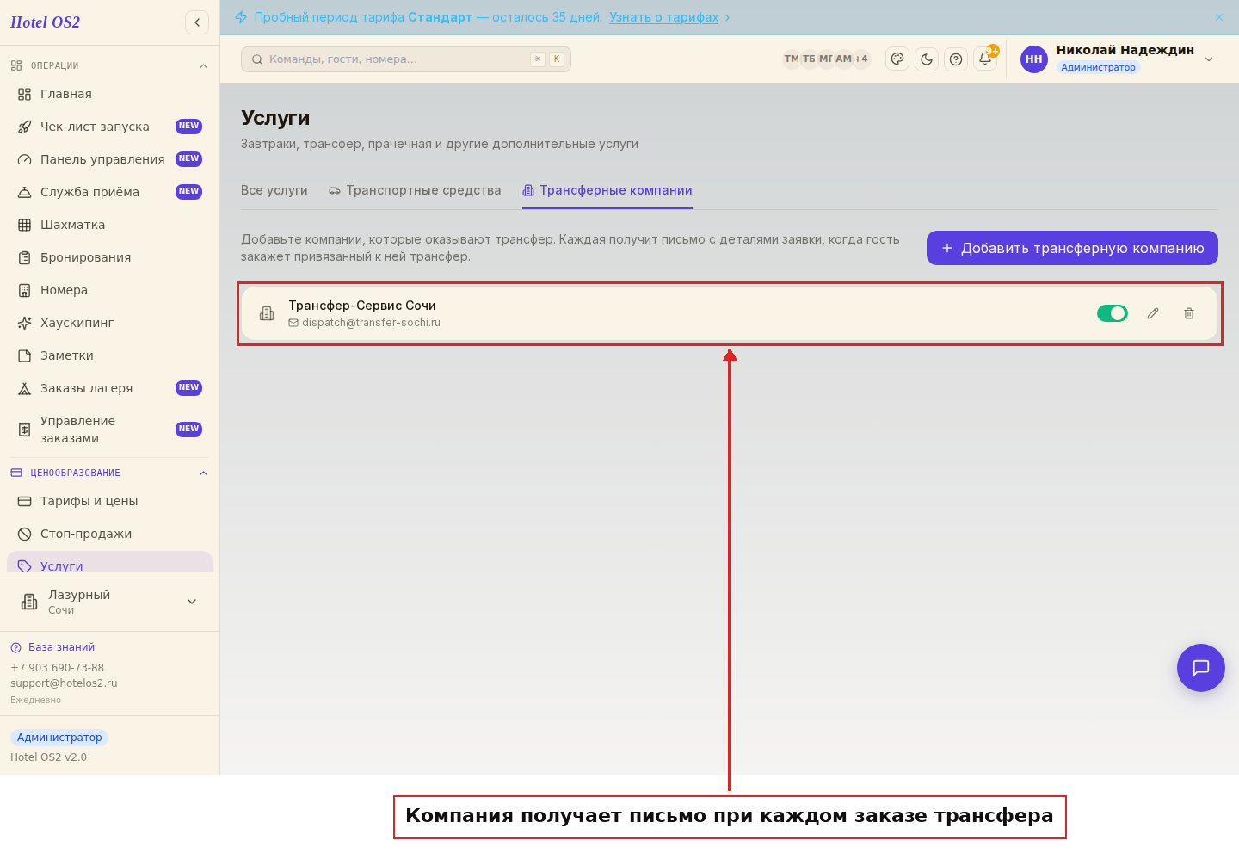Open Служба приёма section
Screen dimensions: 1239x859
coord(109,192)
